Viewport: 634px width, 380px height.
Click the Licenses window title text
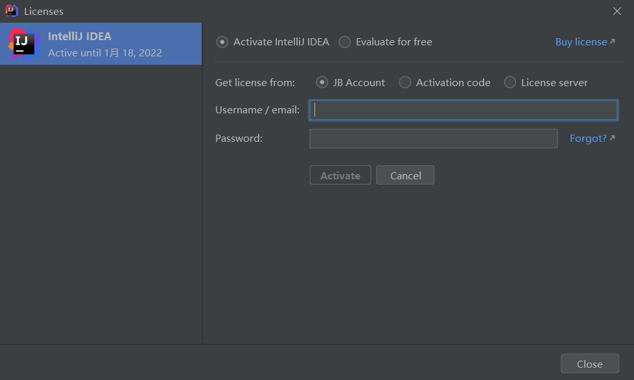click(x=43, y=11)
